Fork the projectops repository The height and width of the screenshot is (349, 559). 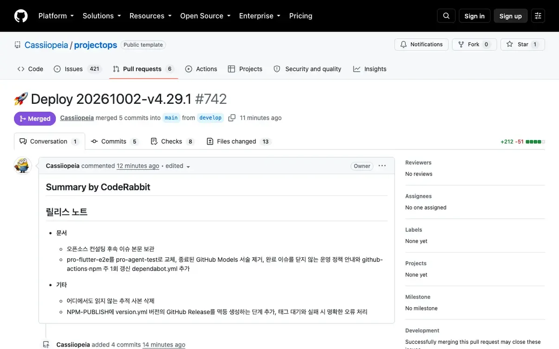[x=474, y=45]
